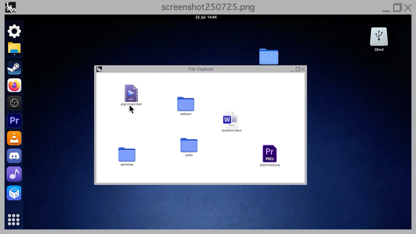Launch the file manager from the dock
Image resolution: width=416 pixels, height=234 pixels.
[14, 49]
